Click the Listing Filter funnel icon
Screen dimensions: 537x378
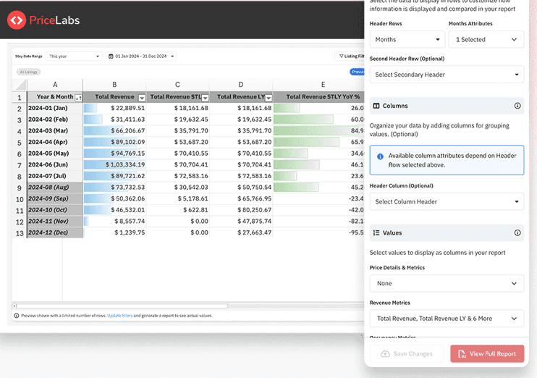click(x=341, y=56)
